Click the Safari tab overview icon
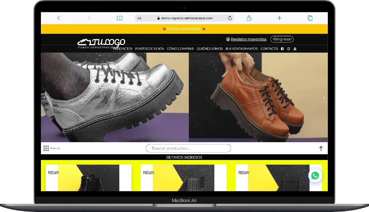This screenshot has width=369, height=212. click(x=310, y=18)
